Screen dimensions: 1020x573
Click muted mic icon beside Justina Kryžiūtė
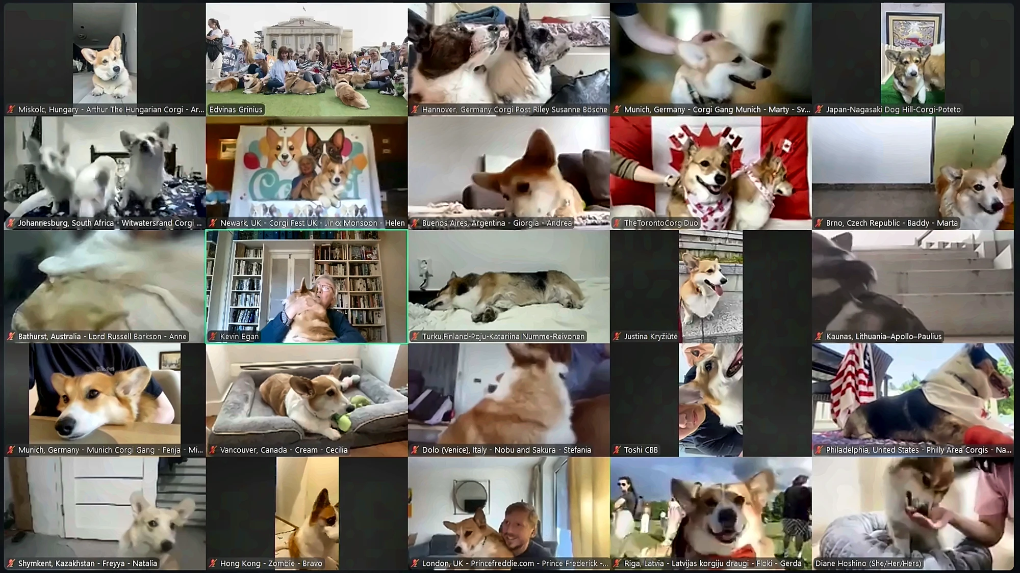click(617, 337)
